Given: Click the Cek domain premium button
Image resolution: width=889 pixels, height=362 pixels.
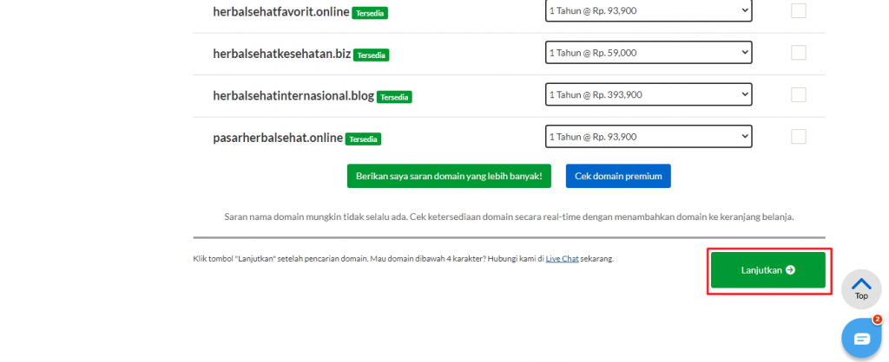Looking at the screenshot, I should [618, 176].
